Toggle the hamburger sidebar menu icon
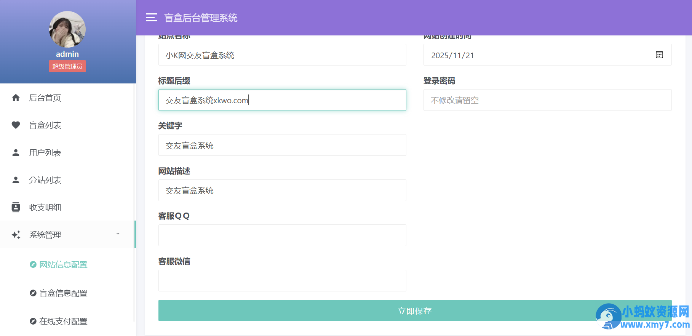This screenshot has height=336, width=692. 152,18
